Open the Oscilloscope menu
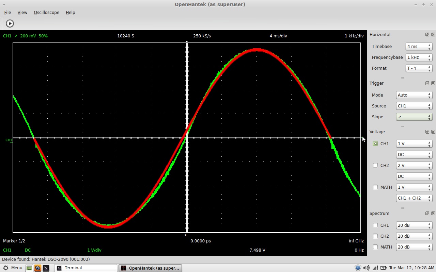Viewport: 436px width, 272px height. click(x=46, y=13)
